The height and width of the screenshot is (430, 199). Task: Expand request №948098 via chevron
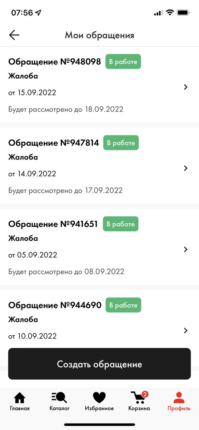tap(185, 87)
